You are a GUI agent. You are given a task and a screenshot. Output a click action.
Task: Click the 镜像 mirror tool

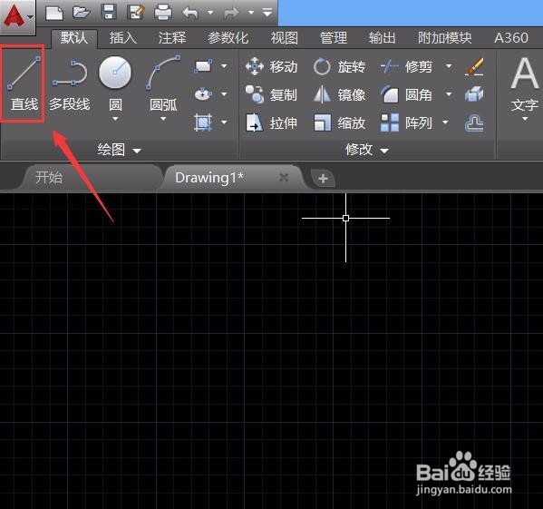pos(339,94)
